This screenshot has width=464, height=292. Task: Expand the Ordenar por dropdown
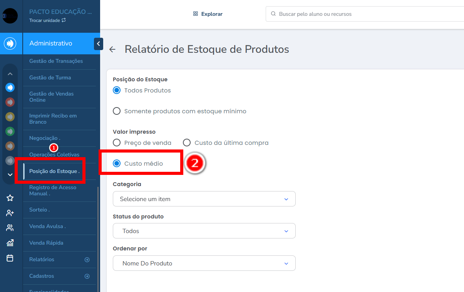pos(204,263)
